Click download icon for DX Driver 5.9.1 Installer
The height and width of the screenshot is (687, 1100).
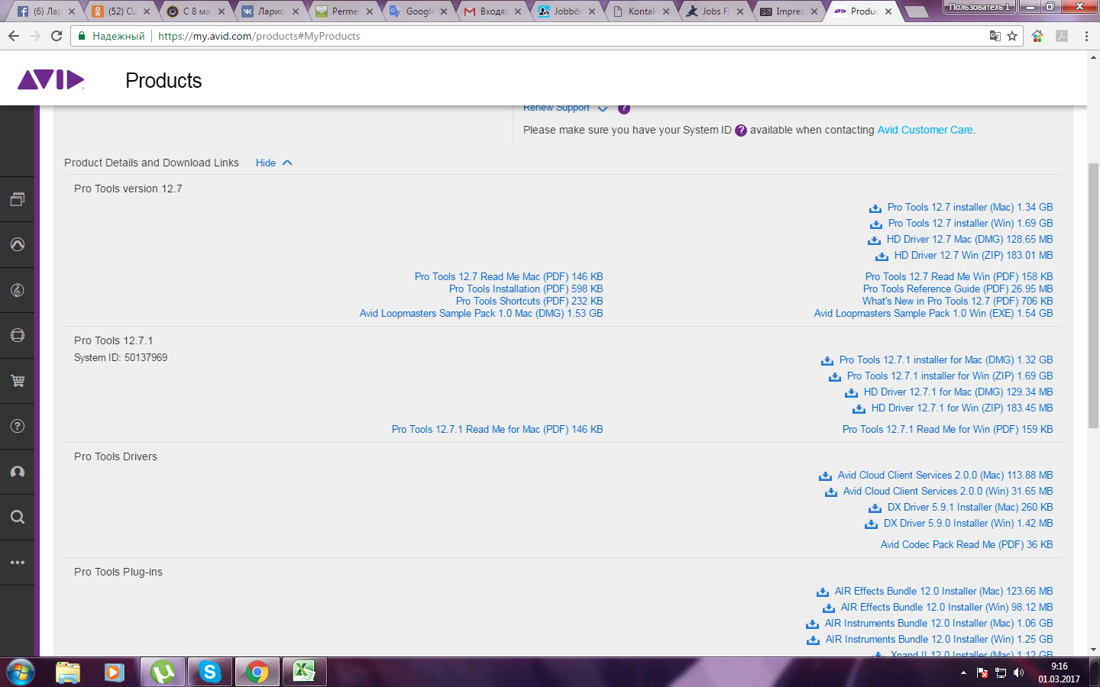coord(875,508)
